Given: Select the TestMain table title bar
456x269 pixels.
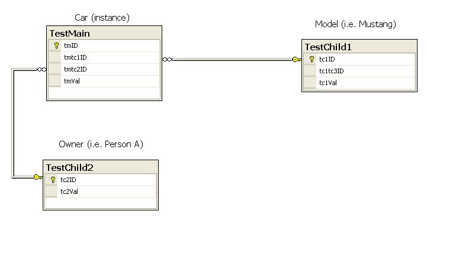Looking at the screenshot, I should (x=104, y=33).
